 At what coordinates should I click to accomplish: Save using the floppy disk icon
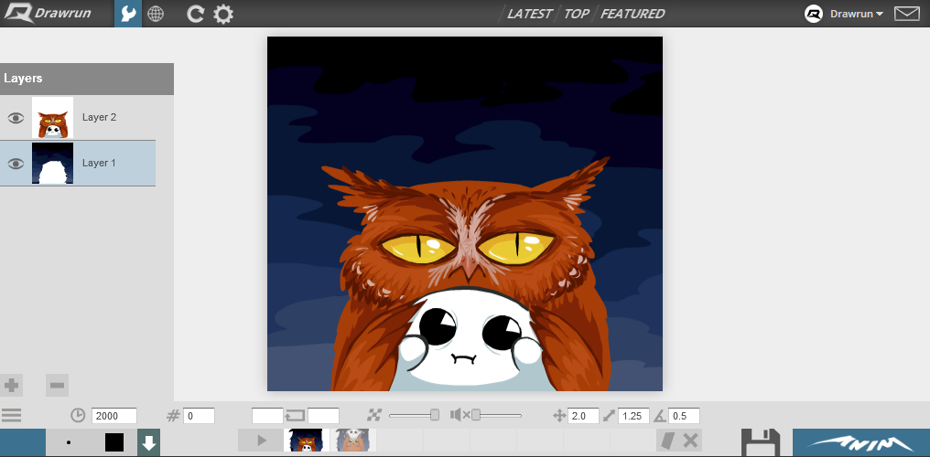761,442
